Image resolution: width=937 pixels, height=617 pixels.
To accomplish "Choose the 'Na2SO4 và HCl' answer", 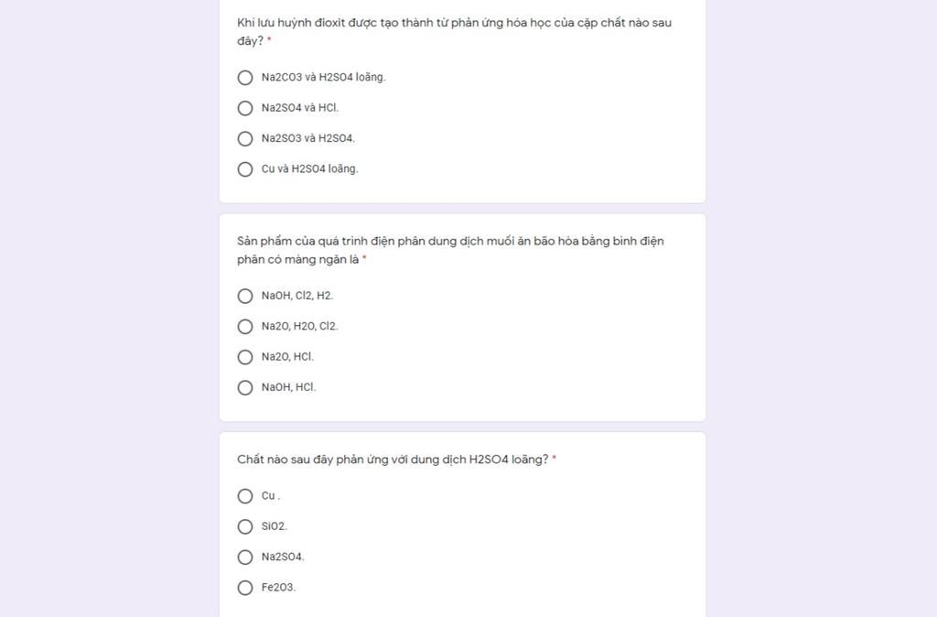I will pyautogui.click(x=245, y=108).
